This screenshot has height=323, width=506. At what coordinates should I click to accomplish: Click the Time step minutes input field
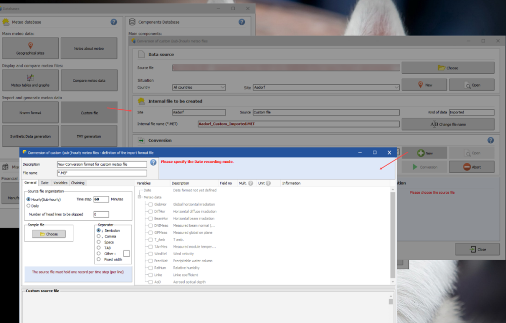101,199
